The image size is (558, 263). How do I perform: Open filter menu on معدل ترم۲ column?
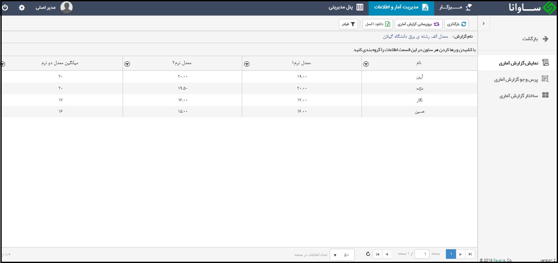point(127,64)
